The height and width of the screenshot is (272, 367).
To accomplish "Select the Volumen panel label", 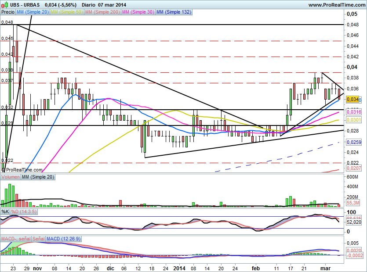I will coord(11,177).
